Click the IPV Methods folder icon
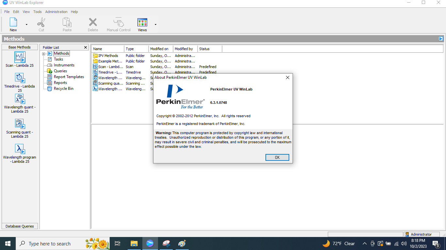 click(x=95, y=56)
